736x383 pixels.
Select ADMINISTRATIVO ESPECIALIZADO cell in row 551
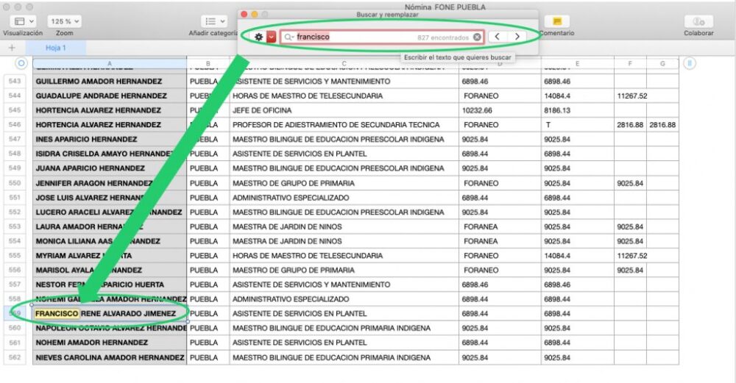(344, 197)
